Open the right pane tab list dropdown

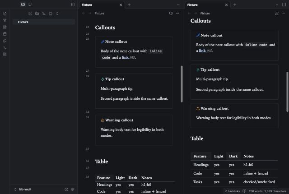pos(277,5)
